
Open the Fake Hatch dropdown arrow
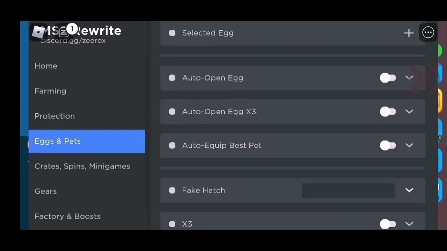409,190
